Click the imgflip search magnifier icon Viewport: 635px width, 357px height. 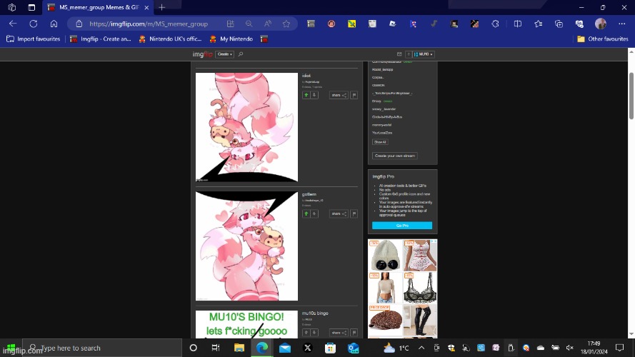tap(241, 54)
